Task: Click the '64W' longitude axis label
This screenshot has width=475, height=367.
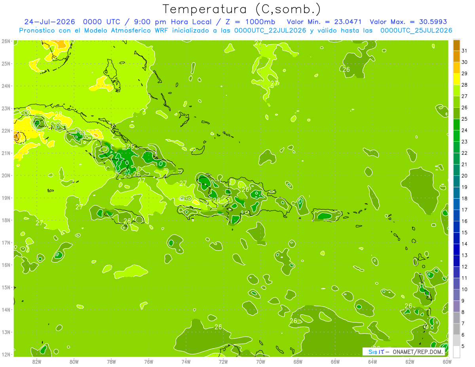Action: point(372,361)
